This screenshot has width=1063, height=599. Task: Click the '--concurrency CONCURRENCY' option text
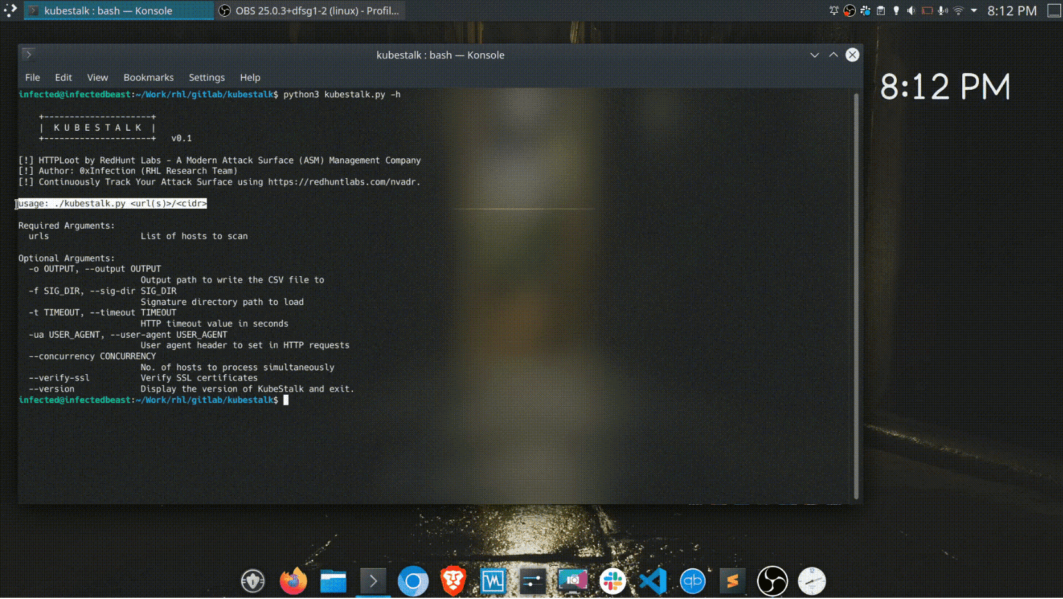[x=92, y=356]
